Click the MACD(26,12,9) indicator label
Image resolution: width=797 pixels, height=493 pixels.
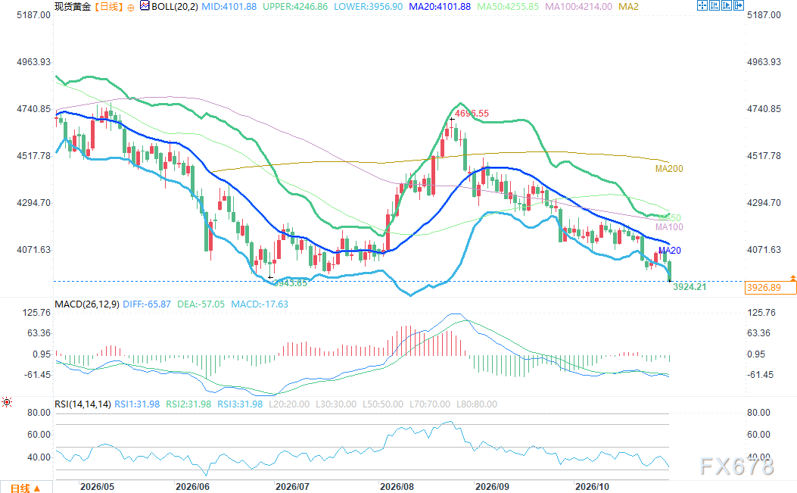pos(87,304)
